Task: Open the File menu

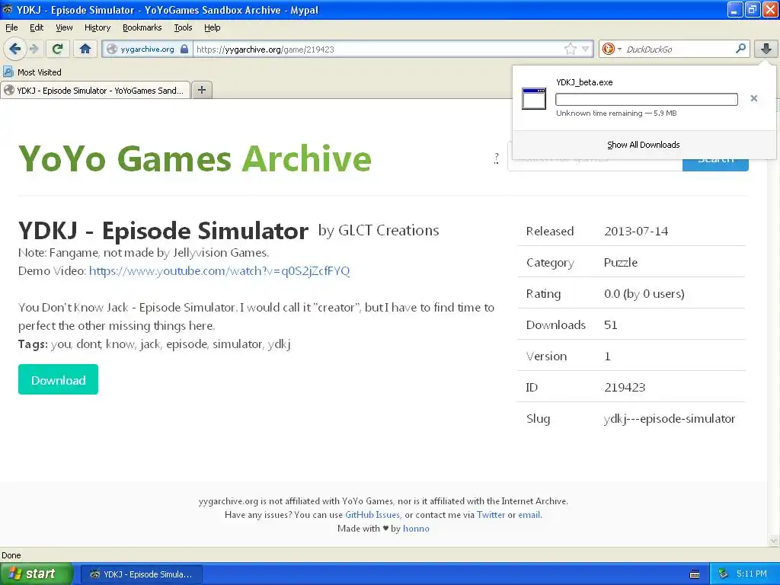Action: tap(11, 27)
